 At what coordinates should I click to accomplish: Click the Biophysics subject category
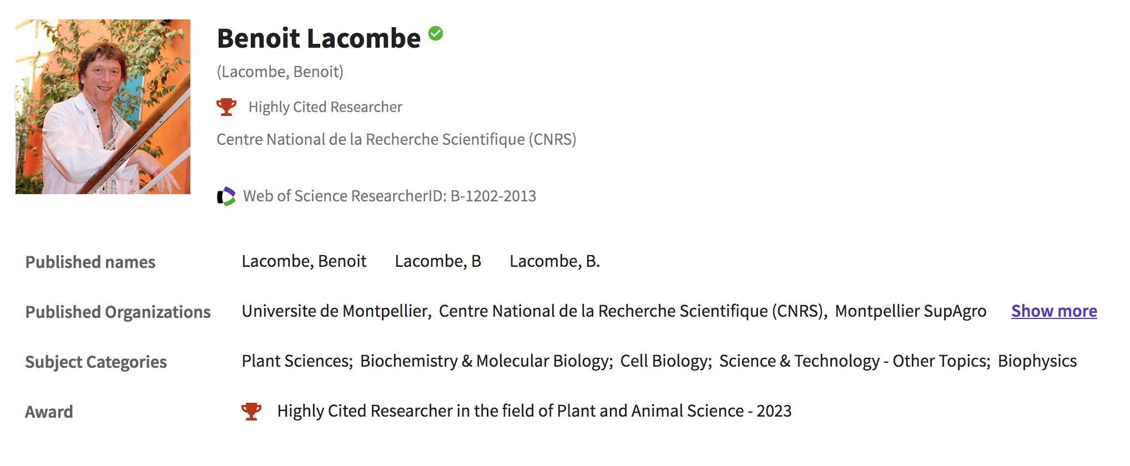pyautogui.click(x=1037, y=361)
